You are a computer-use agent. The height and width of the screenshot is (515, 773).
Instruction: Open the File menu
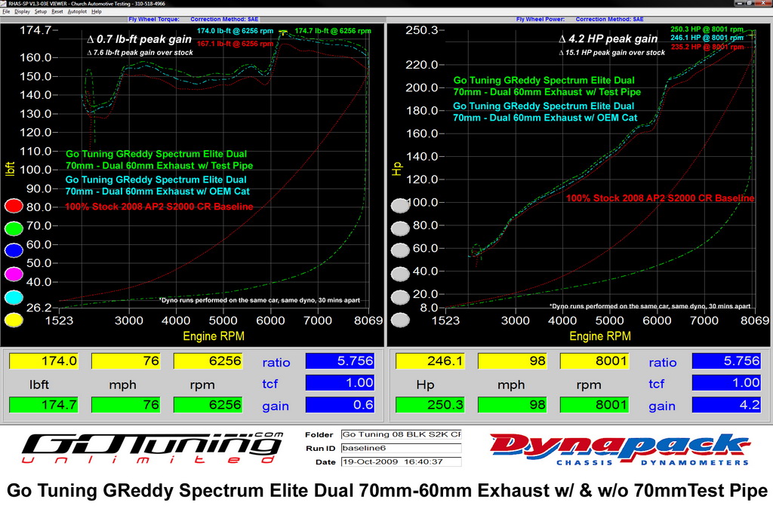coord(6,11)
